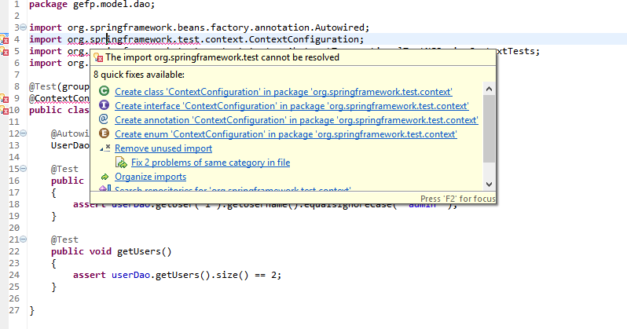Screen dimensions: 627x329
Task: Click the purple interface icon in quick fixes
Action: tap(104, 106)
